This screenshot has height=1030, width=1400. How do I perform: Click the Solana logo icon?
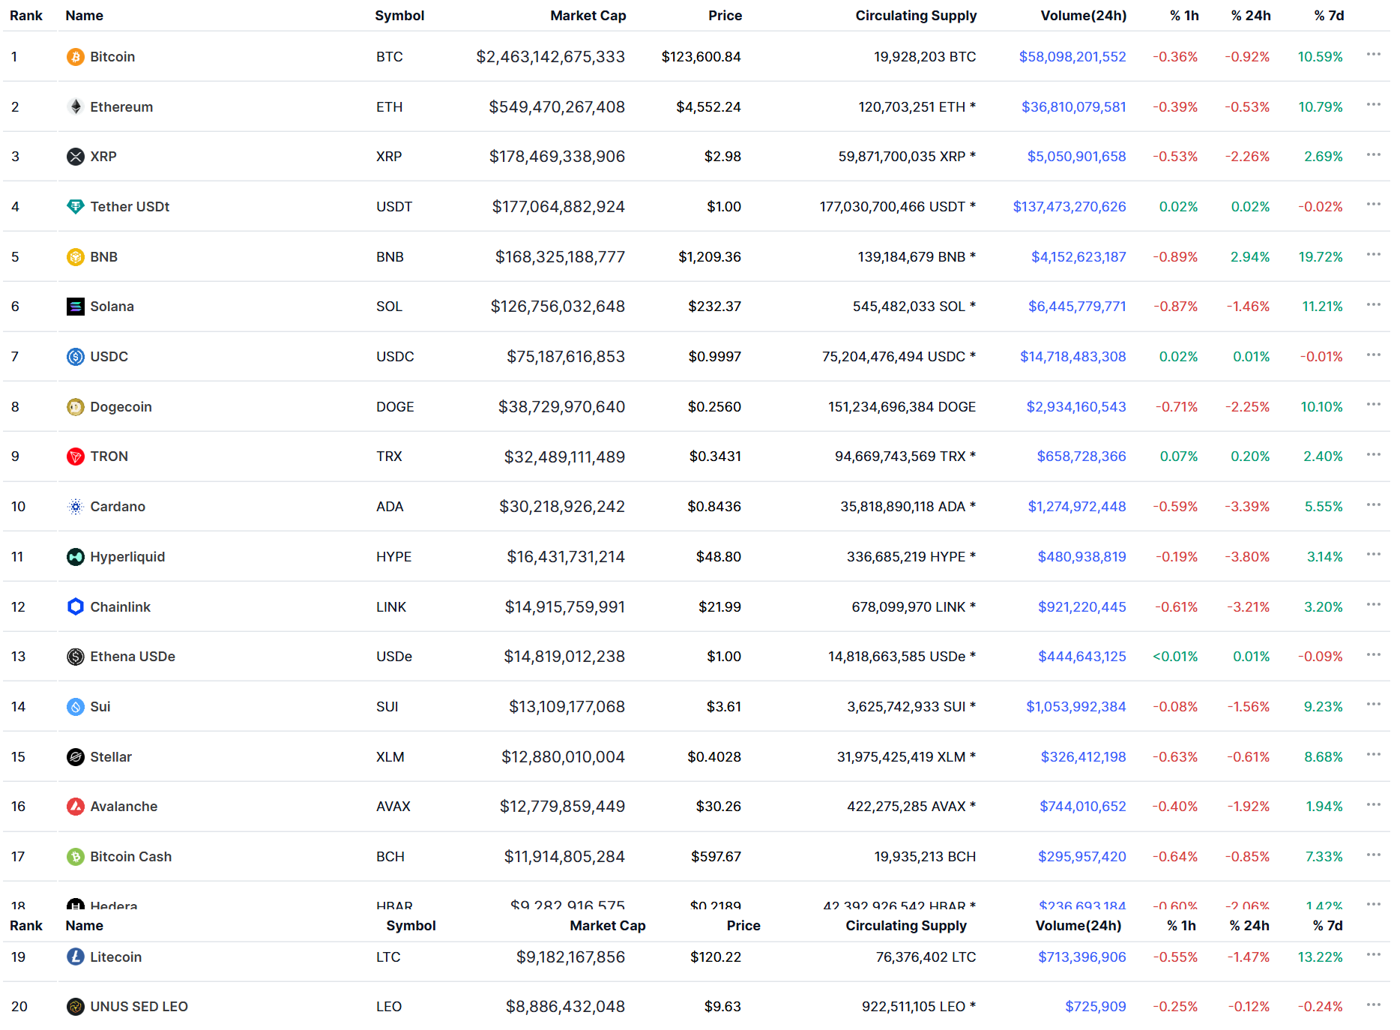pyautogui.click(x=75, y=307)
